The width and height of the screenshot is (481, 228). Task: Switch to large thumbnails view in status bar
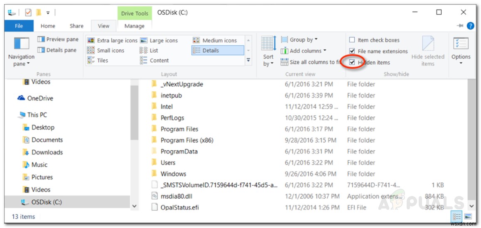pos(468,217)
